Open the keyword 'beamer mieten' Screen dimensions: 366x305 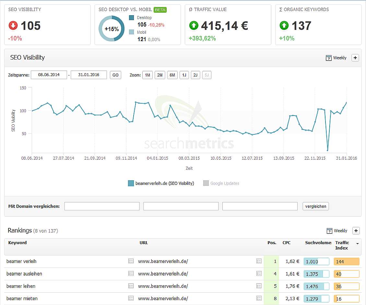pos(22,299)
